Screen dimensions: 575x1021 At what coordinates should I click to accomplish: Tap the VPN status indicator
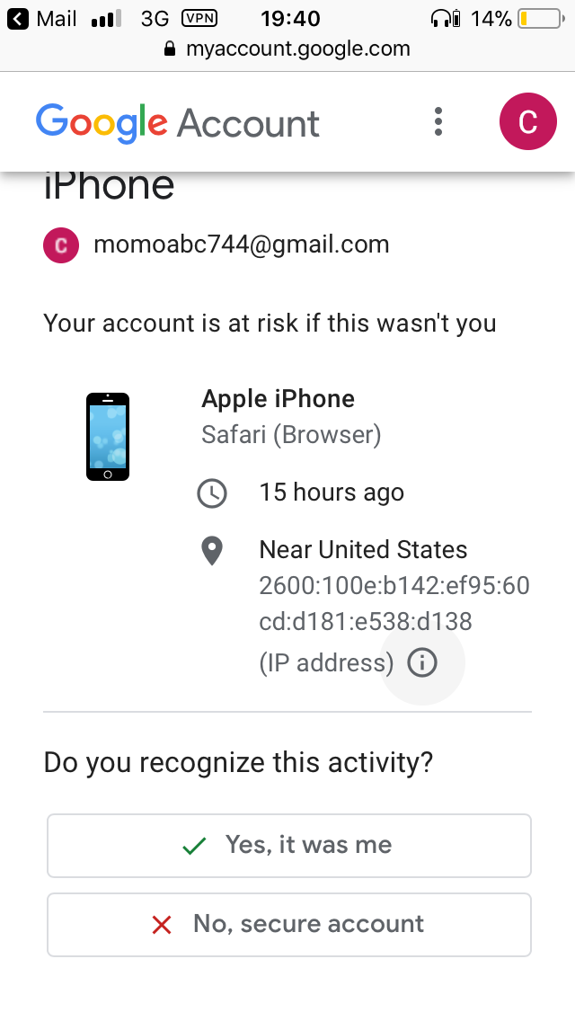(199, 18)
